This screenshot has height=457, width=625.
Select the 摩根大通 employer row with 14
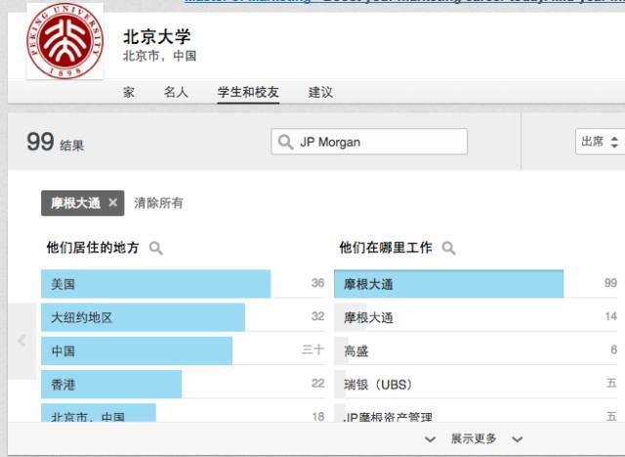point(476,317)
